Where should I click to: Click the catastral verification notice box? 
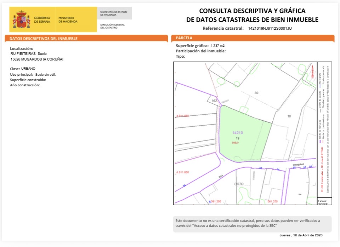tap(252, 224)
